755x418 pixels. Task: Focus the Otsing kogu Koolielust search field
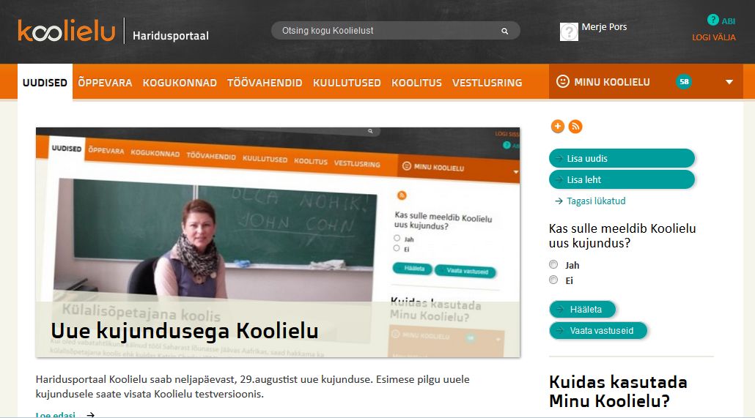(395, 30)
